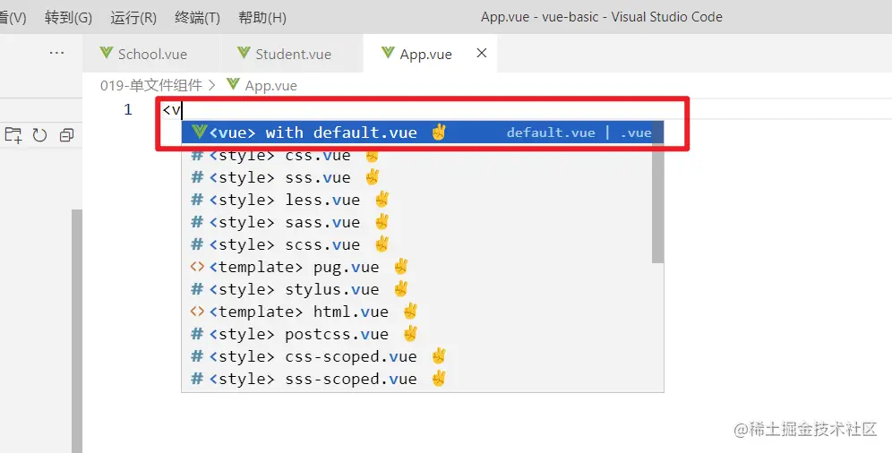This screenshot has width=892, height=453.
Task: Click the angle-bracket icon beside pug.vue suggestion
Action: pos(197,267)
